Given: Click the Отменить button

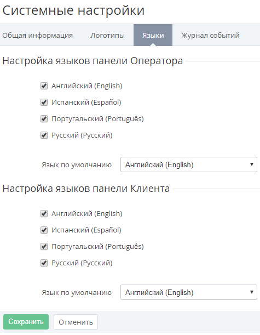Looking at the screenshot, I should [76, 322].
